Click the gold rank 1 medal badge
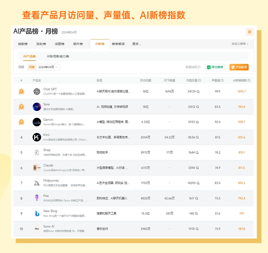 coord(21,92)
